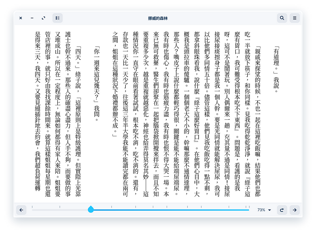Close the reader window
Image resolution: width=316 pixels, height=234 pixels.
tap(21, 18)
